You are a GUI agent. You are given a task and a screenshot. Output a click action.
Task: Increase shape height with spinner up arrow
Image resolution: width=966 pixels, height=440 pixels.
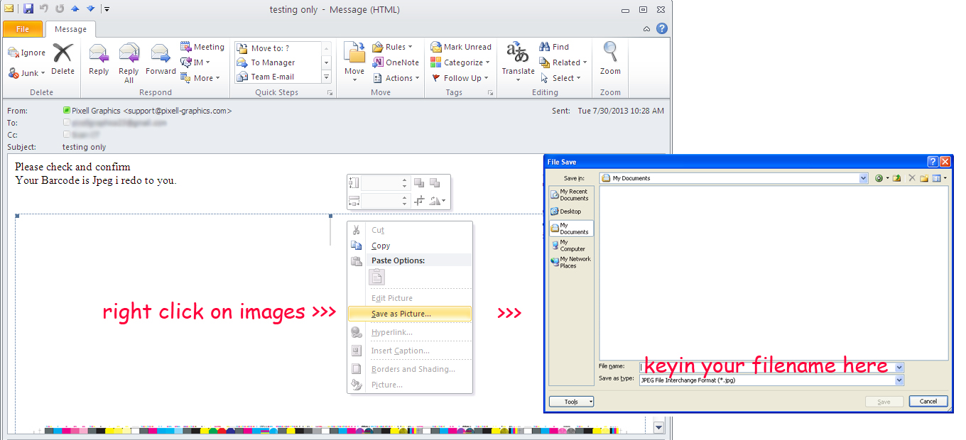(x=405, y=180)
